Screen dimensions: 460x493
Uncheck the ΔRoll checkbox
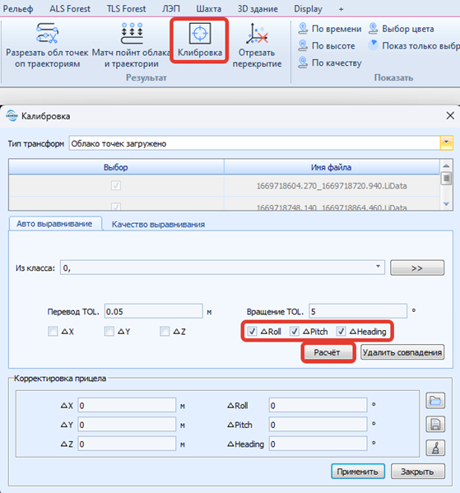coord(252,331)
